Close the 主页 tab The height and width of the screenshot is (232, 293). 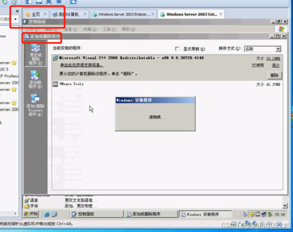[x=45, y=14]
